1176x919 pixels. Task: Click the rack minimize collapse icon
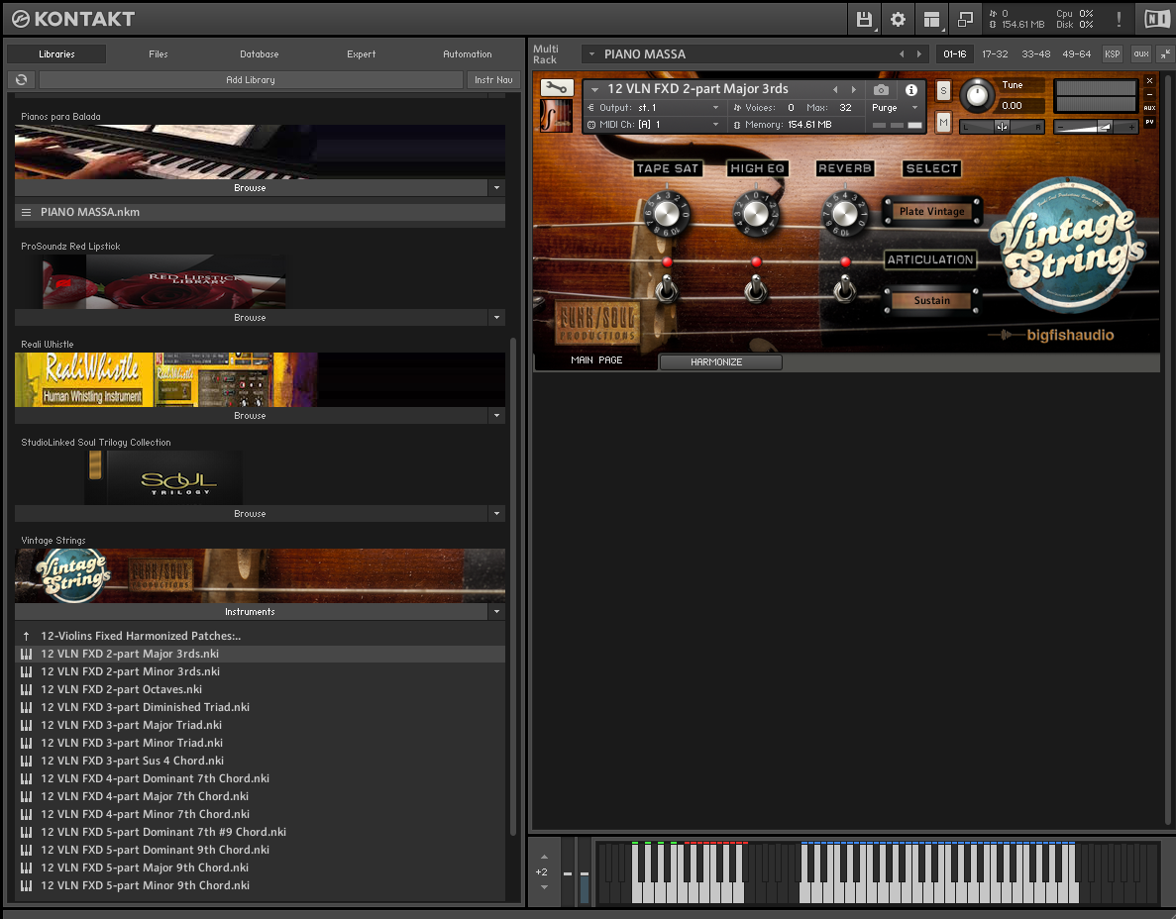point(1165,53)
